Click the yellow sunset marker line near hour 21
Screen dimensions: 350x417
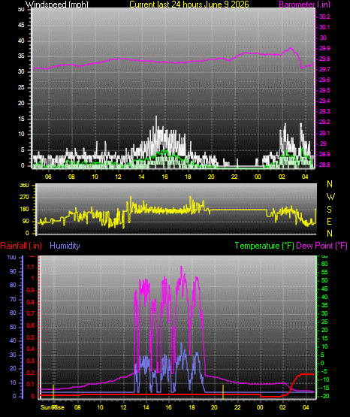click(x=223, y=391)
